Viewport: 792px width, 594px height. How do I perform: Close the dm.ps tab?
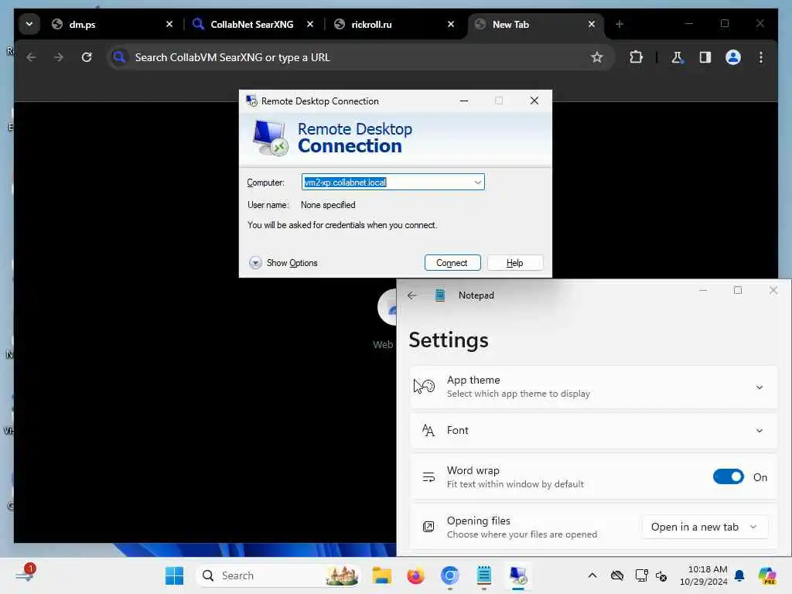pos(169,24)
